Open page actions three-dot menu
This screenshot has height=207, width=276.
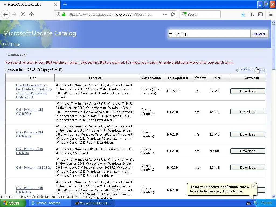tap(165, 14)
